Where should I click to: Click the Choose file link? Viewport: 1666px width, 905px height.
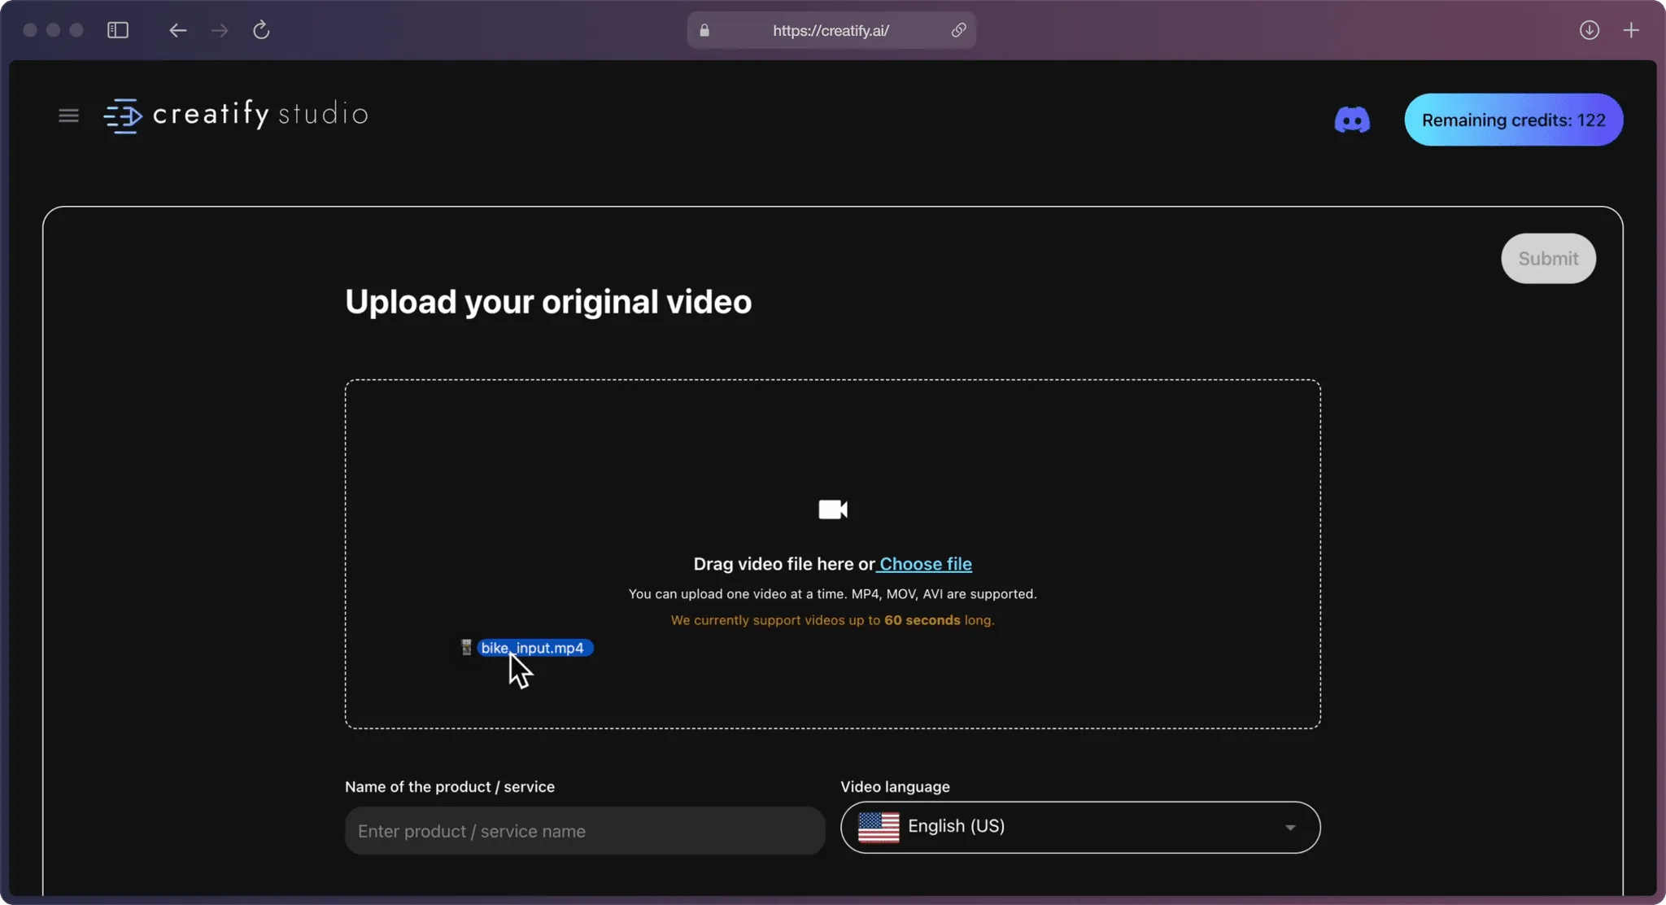926,564
